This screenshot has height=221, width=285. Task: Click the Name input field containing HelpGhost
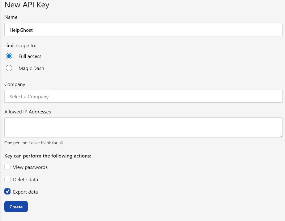[143, 30]
